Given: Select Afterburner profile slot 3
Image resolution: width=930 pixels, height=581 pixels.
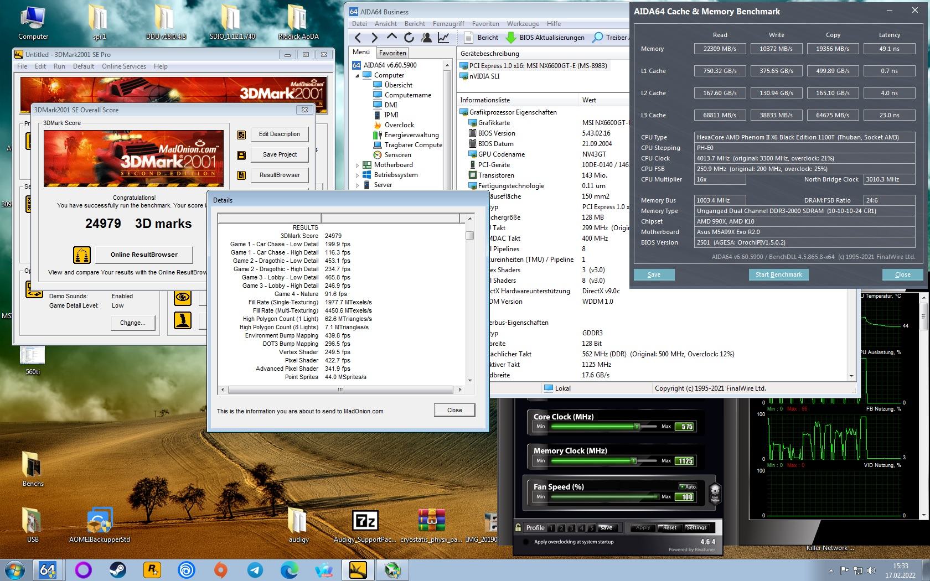Looking at the screenshot, I should (x=571, y=528).
